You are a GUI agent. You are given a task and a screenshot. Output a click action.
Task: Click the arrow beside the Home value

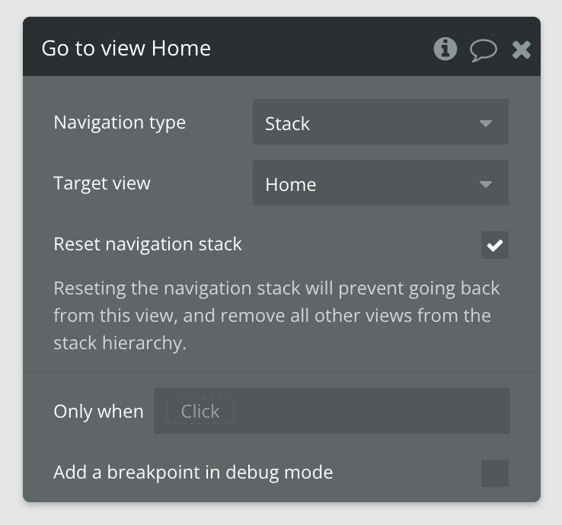click(486, 184)
